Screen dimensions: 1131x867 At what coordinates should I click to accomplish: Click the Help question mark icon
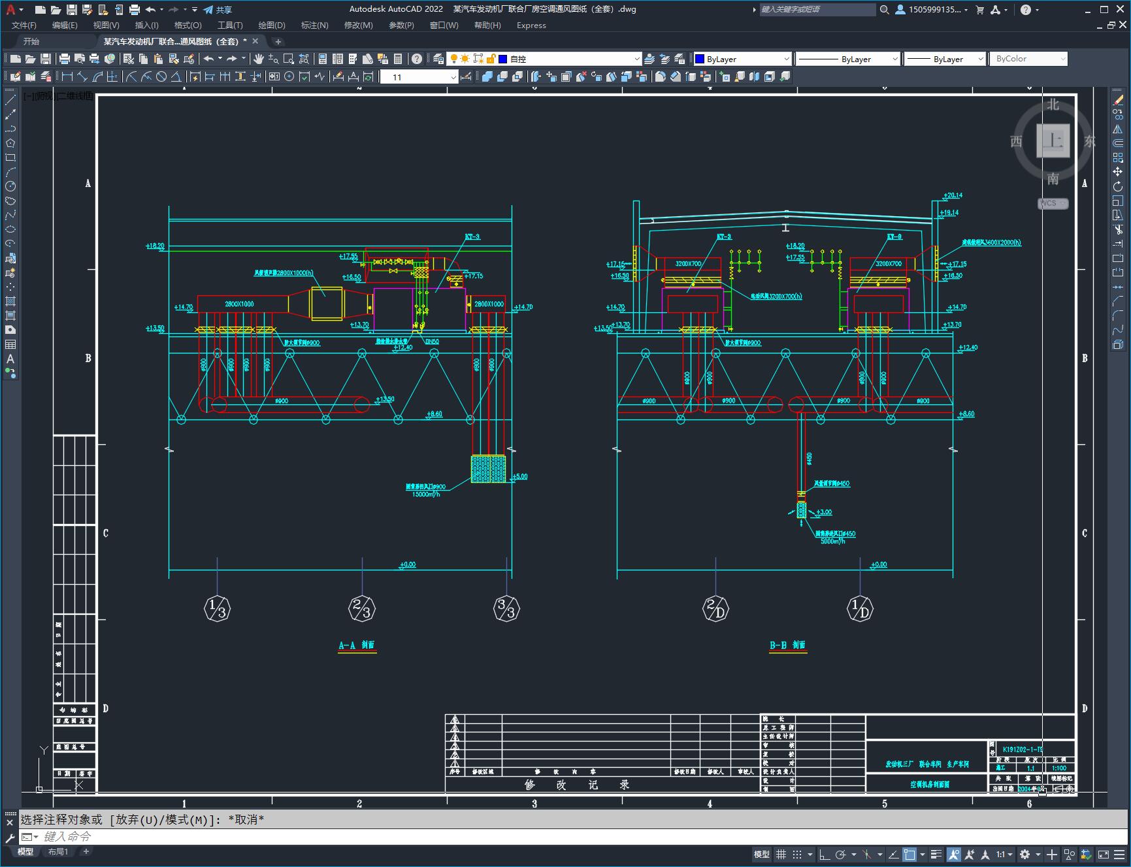[x=417, y=59]
